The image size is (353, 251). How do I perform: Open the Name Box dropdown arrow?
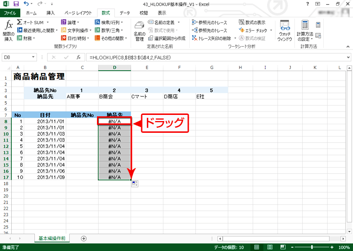(33, 57)
